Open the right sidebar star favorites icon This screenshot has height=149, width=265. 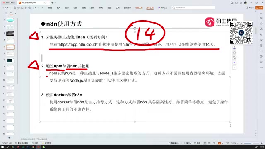click(261, 24)
